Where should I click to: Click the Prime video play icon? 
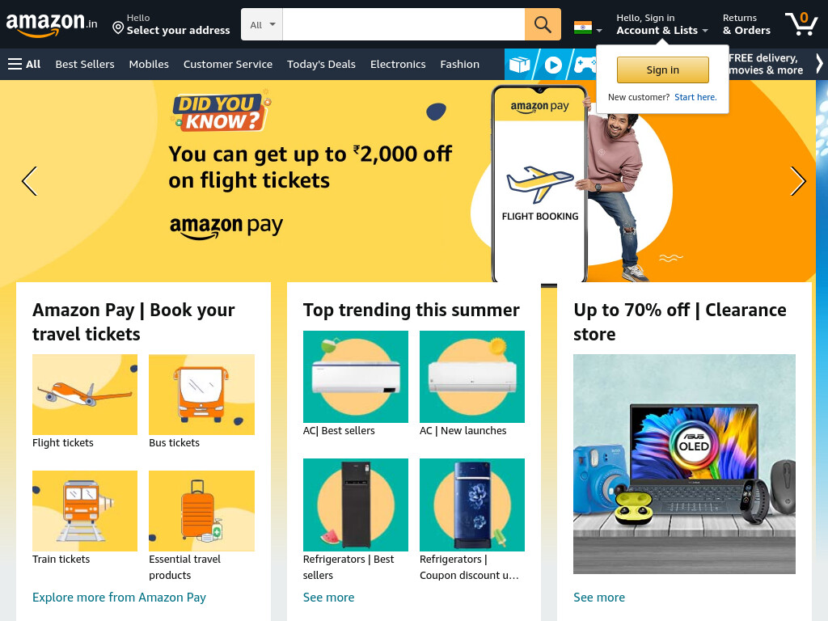coord(553,65)
